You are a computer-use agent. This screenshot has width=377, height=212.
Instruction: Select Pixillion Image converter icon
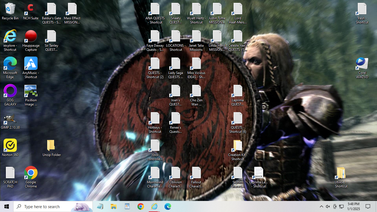(x=31, y=95)
